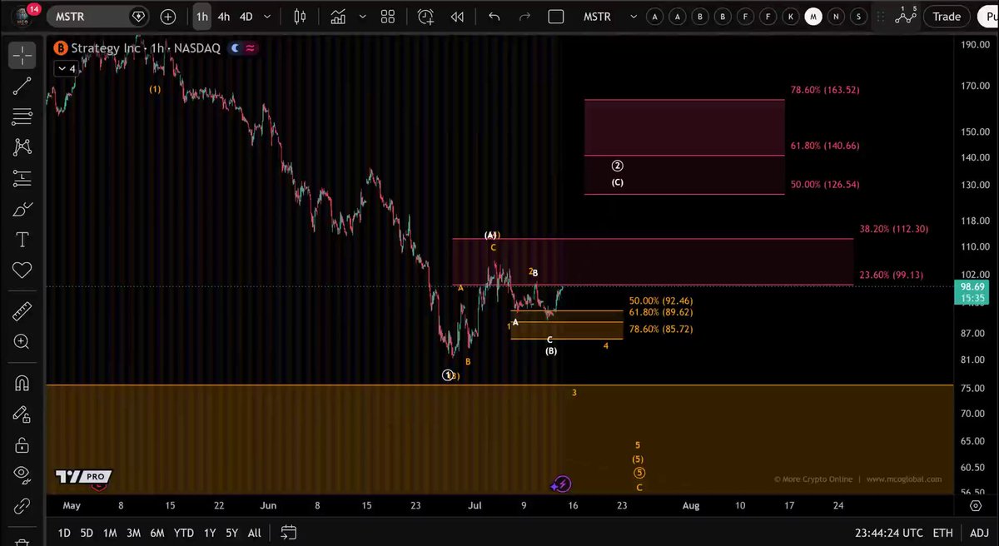This screenshot has width=999, height=546.
Task: Open the forecasting and measurement tools
Action: pos(22,178)
